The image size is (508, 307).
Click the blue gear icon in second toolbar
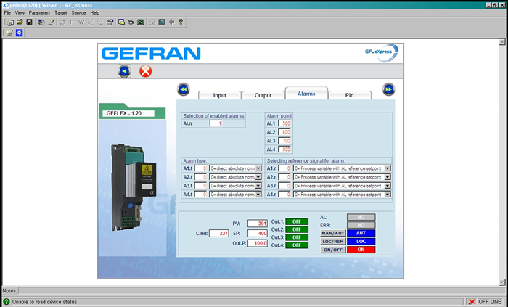(x=20, y=33)
